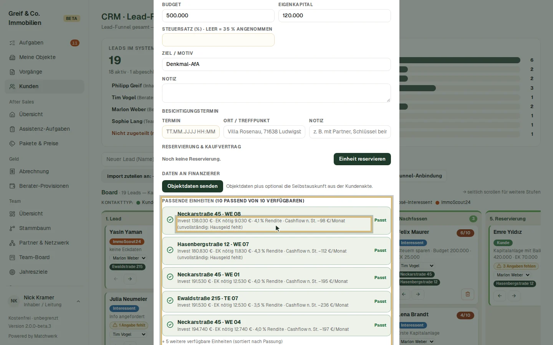Toggle checkmark for Ewaldstraße 215 · TE 07

(170, 301)
